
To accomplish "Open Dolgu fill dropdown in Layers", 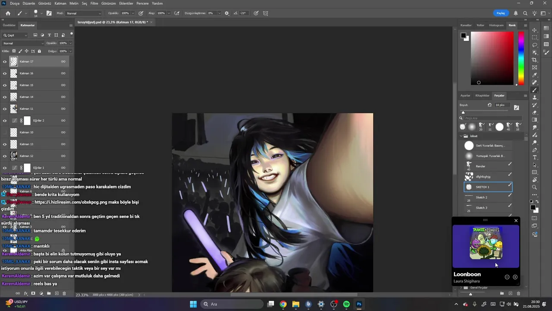I will point(70,51).
